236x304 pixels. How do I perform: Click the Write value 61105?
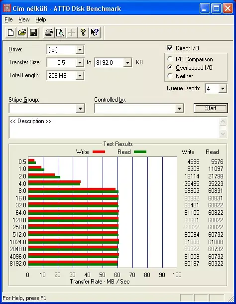(192, 213)
